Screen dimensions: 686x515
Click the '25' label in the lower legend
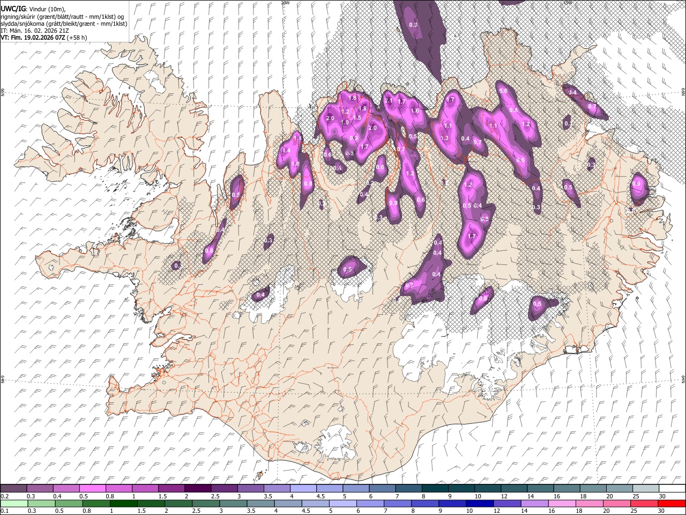tap(633, 511)
